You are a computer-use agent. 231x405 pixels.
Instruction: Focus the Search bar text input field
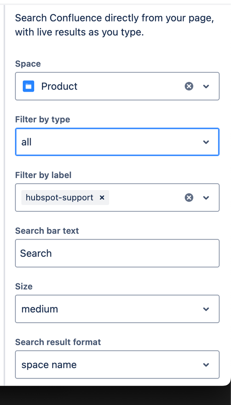(117, 253)
